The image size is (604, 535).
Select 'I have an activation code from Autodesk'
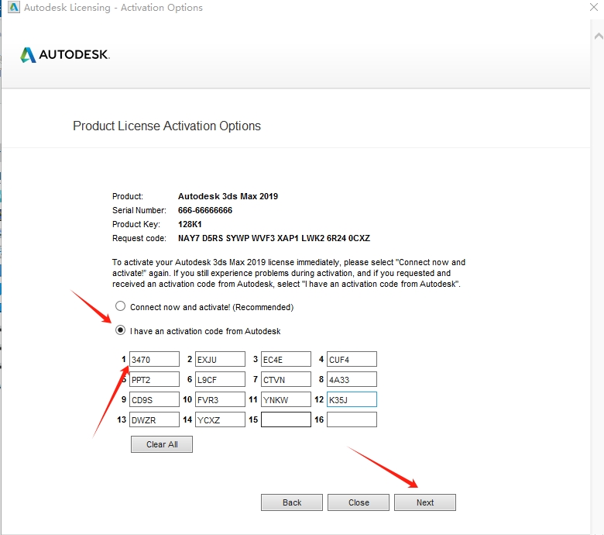click(120, 330)
